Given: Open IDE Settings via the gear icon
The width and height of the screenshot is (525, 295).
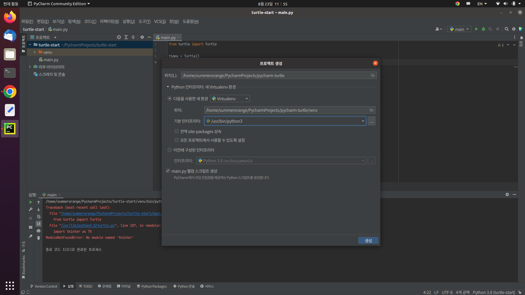Looking at the screenshot, I should click(x=514, y=29).
